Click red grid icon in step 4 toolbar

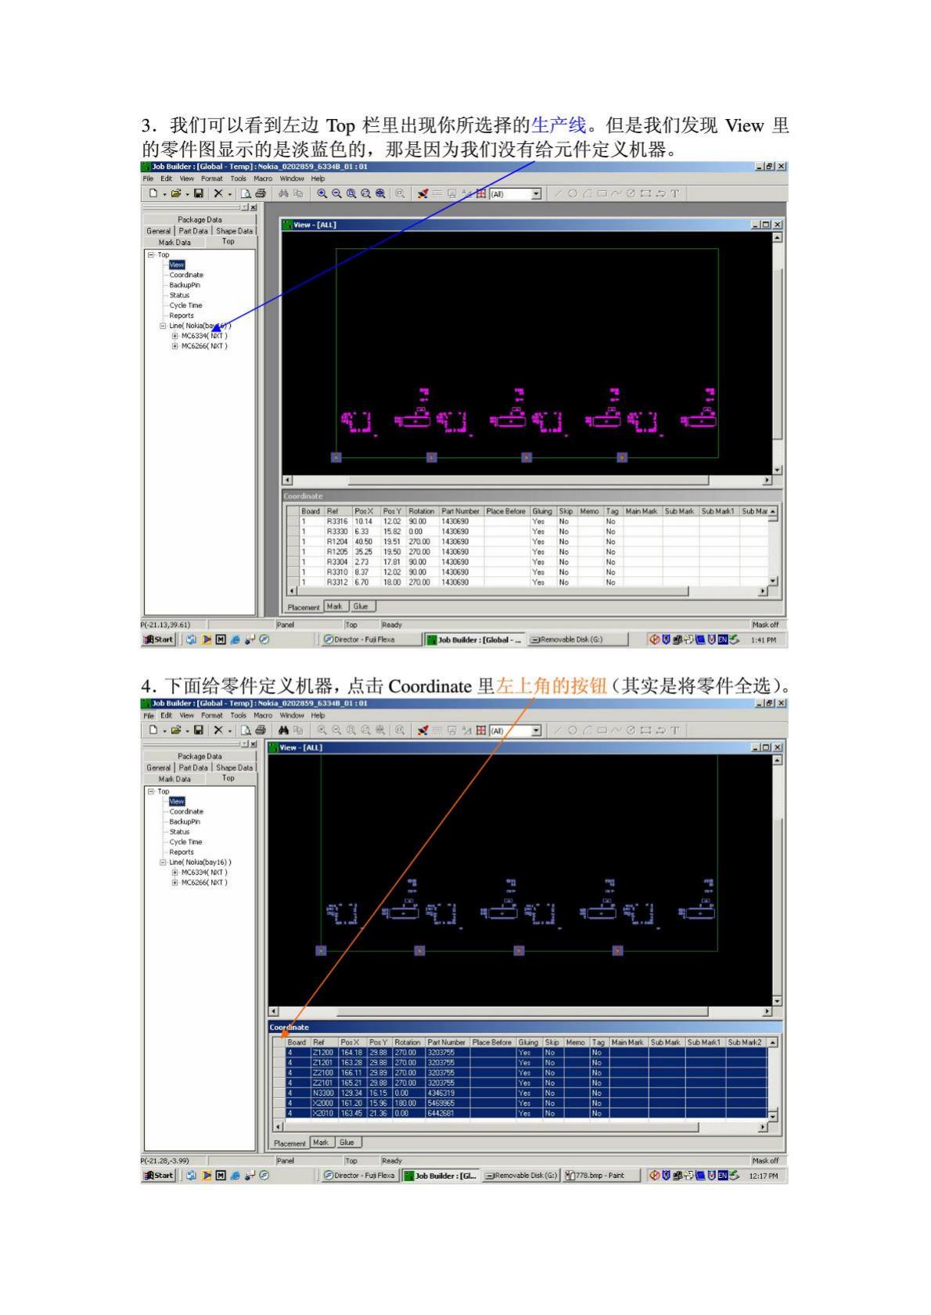[480, 730]
